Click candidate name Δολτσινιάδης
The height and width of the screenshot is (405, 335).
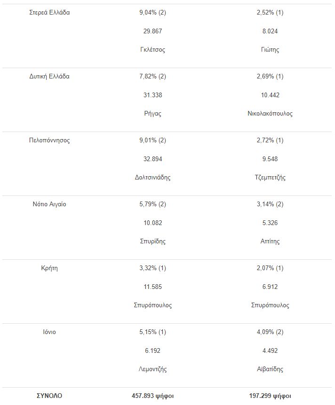153,178
